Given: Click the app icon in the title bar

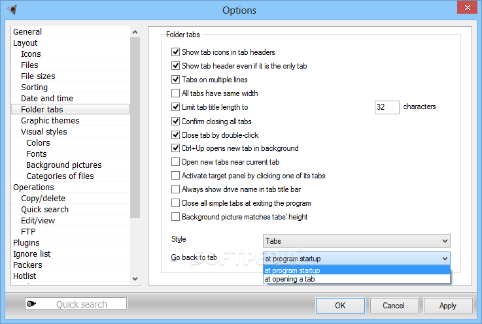Looking at the screenshot, I should (12, 10).
